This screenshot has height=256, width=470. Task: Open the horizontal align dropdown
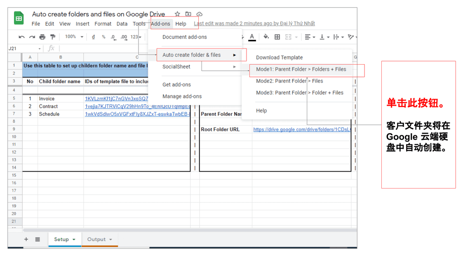click(x=310, y=37)
